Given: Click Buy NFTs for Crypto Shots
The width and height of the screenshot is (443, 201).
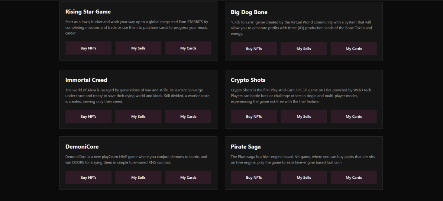Looking at the screenshot, I should [254, 117].
